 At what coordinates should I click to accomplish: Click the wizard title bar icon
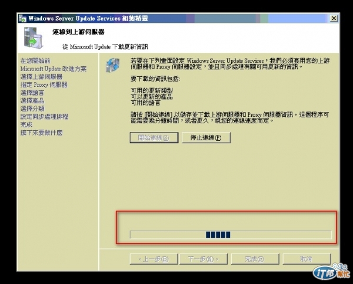[22, 18]
